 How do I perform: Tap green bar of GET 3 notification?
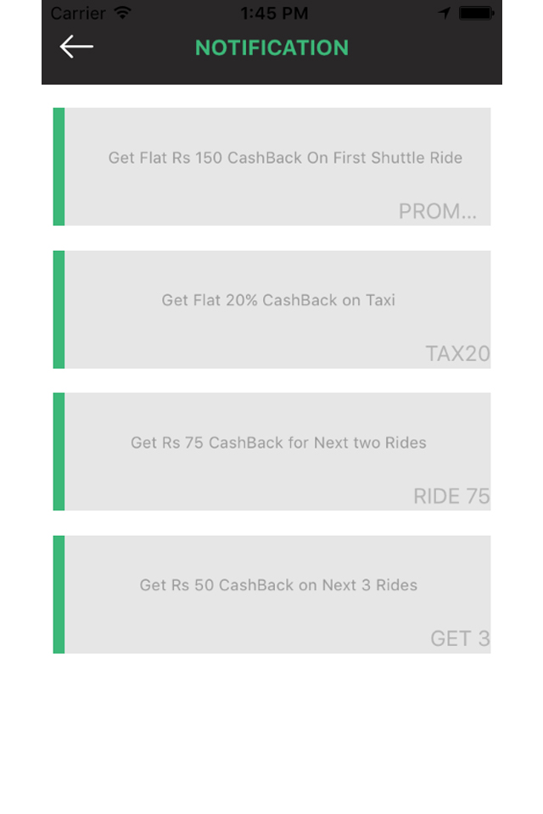(x=59, y=594)
